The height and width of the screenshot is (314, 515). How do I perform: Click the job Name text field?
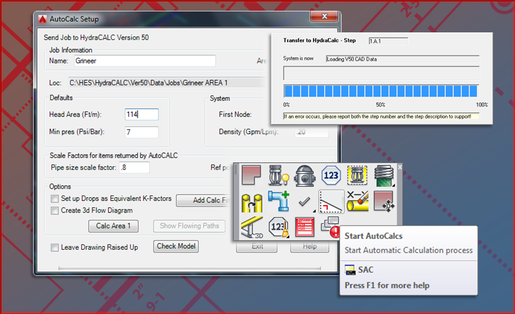click(x=145, y=61)
